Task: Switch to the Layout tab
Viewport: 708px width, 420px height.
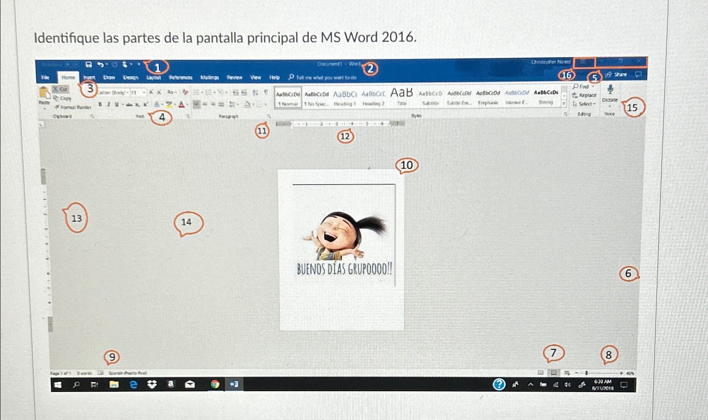Action: [x=154, y=77]
